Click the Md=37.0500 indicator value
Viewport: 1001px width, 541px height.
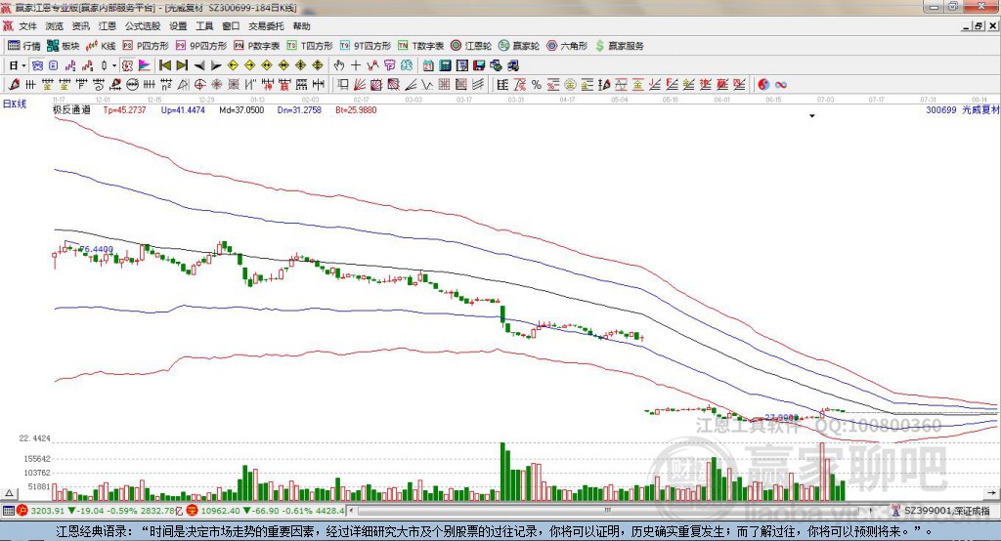point(241,109)
